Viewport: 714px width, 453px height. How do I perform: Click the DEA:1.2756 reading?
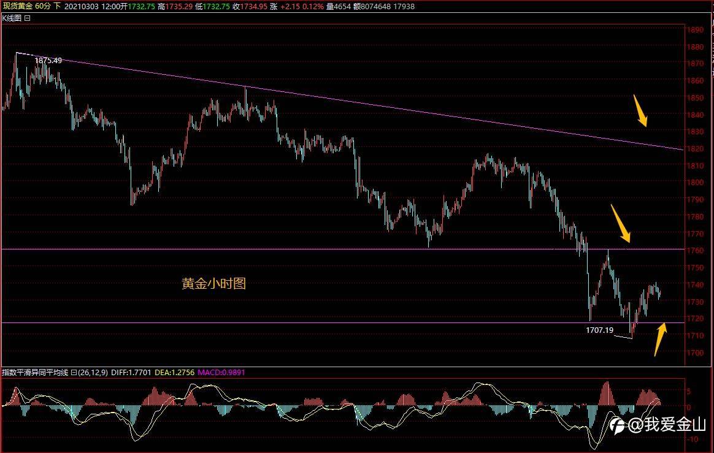[174, 373]
